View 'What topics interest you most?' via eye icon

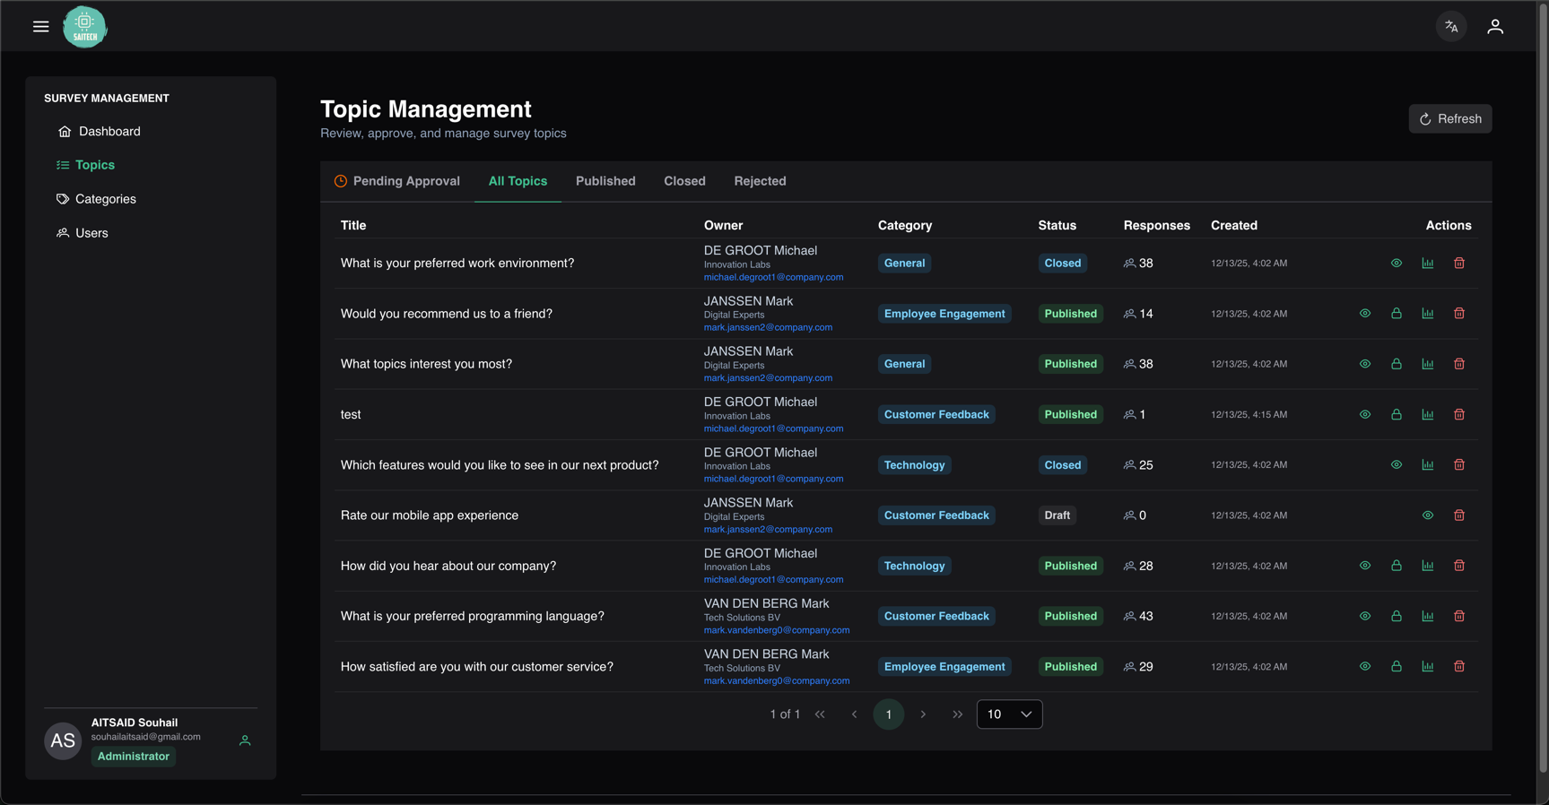point(1365,364)
